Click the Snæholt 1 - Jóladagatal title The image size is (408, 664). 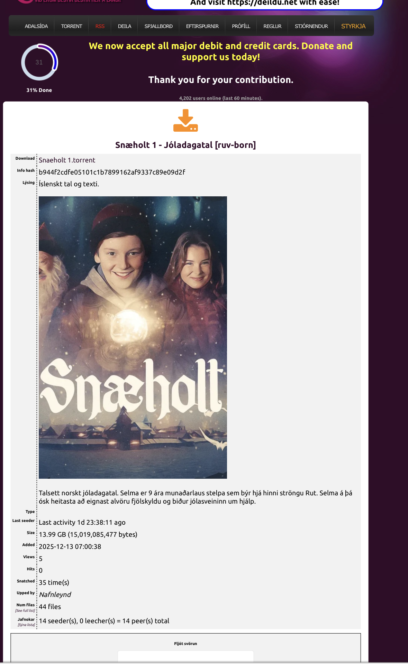click(185, 145)
